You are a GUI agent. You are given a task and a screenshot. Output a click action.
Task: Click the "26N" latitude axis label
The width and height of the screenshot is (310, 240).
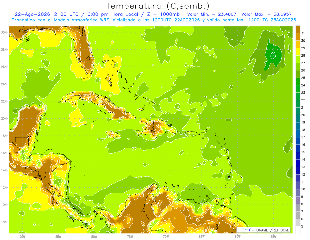(x=4, y=67)
